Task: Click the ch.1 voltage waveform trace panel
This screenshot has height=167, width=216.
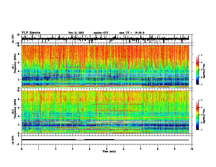Action: click(x=107, y=39)
